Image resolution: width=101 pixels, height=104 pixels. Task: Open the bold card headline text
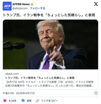pyautogui.click(x=40, y=78)
